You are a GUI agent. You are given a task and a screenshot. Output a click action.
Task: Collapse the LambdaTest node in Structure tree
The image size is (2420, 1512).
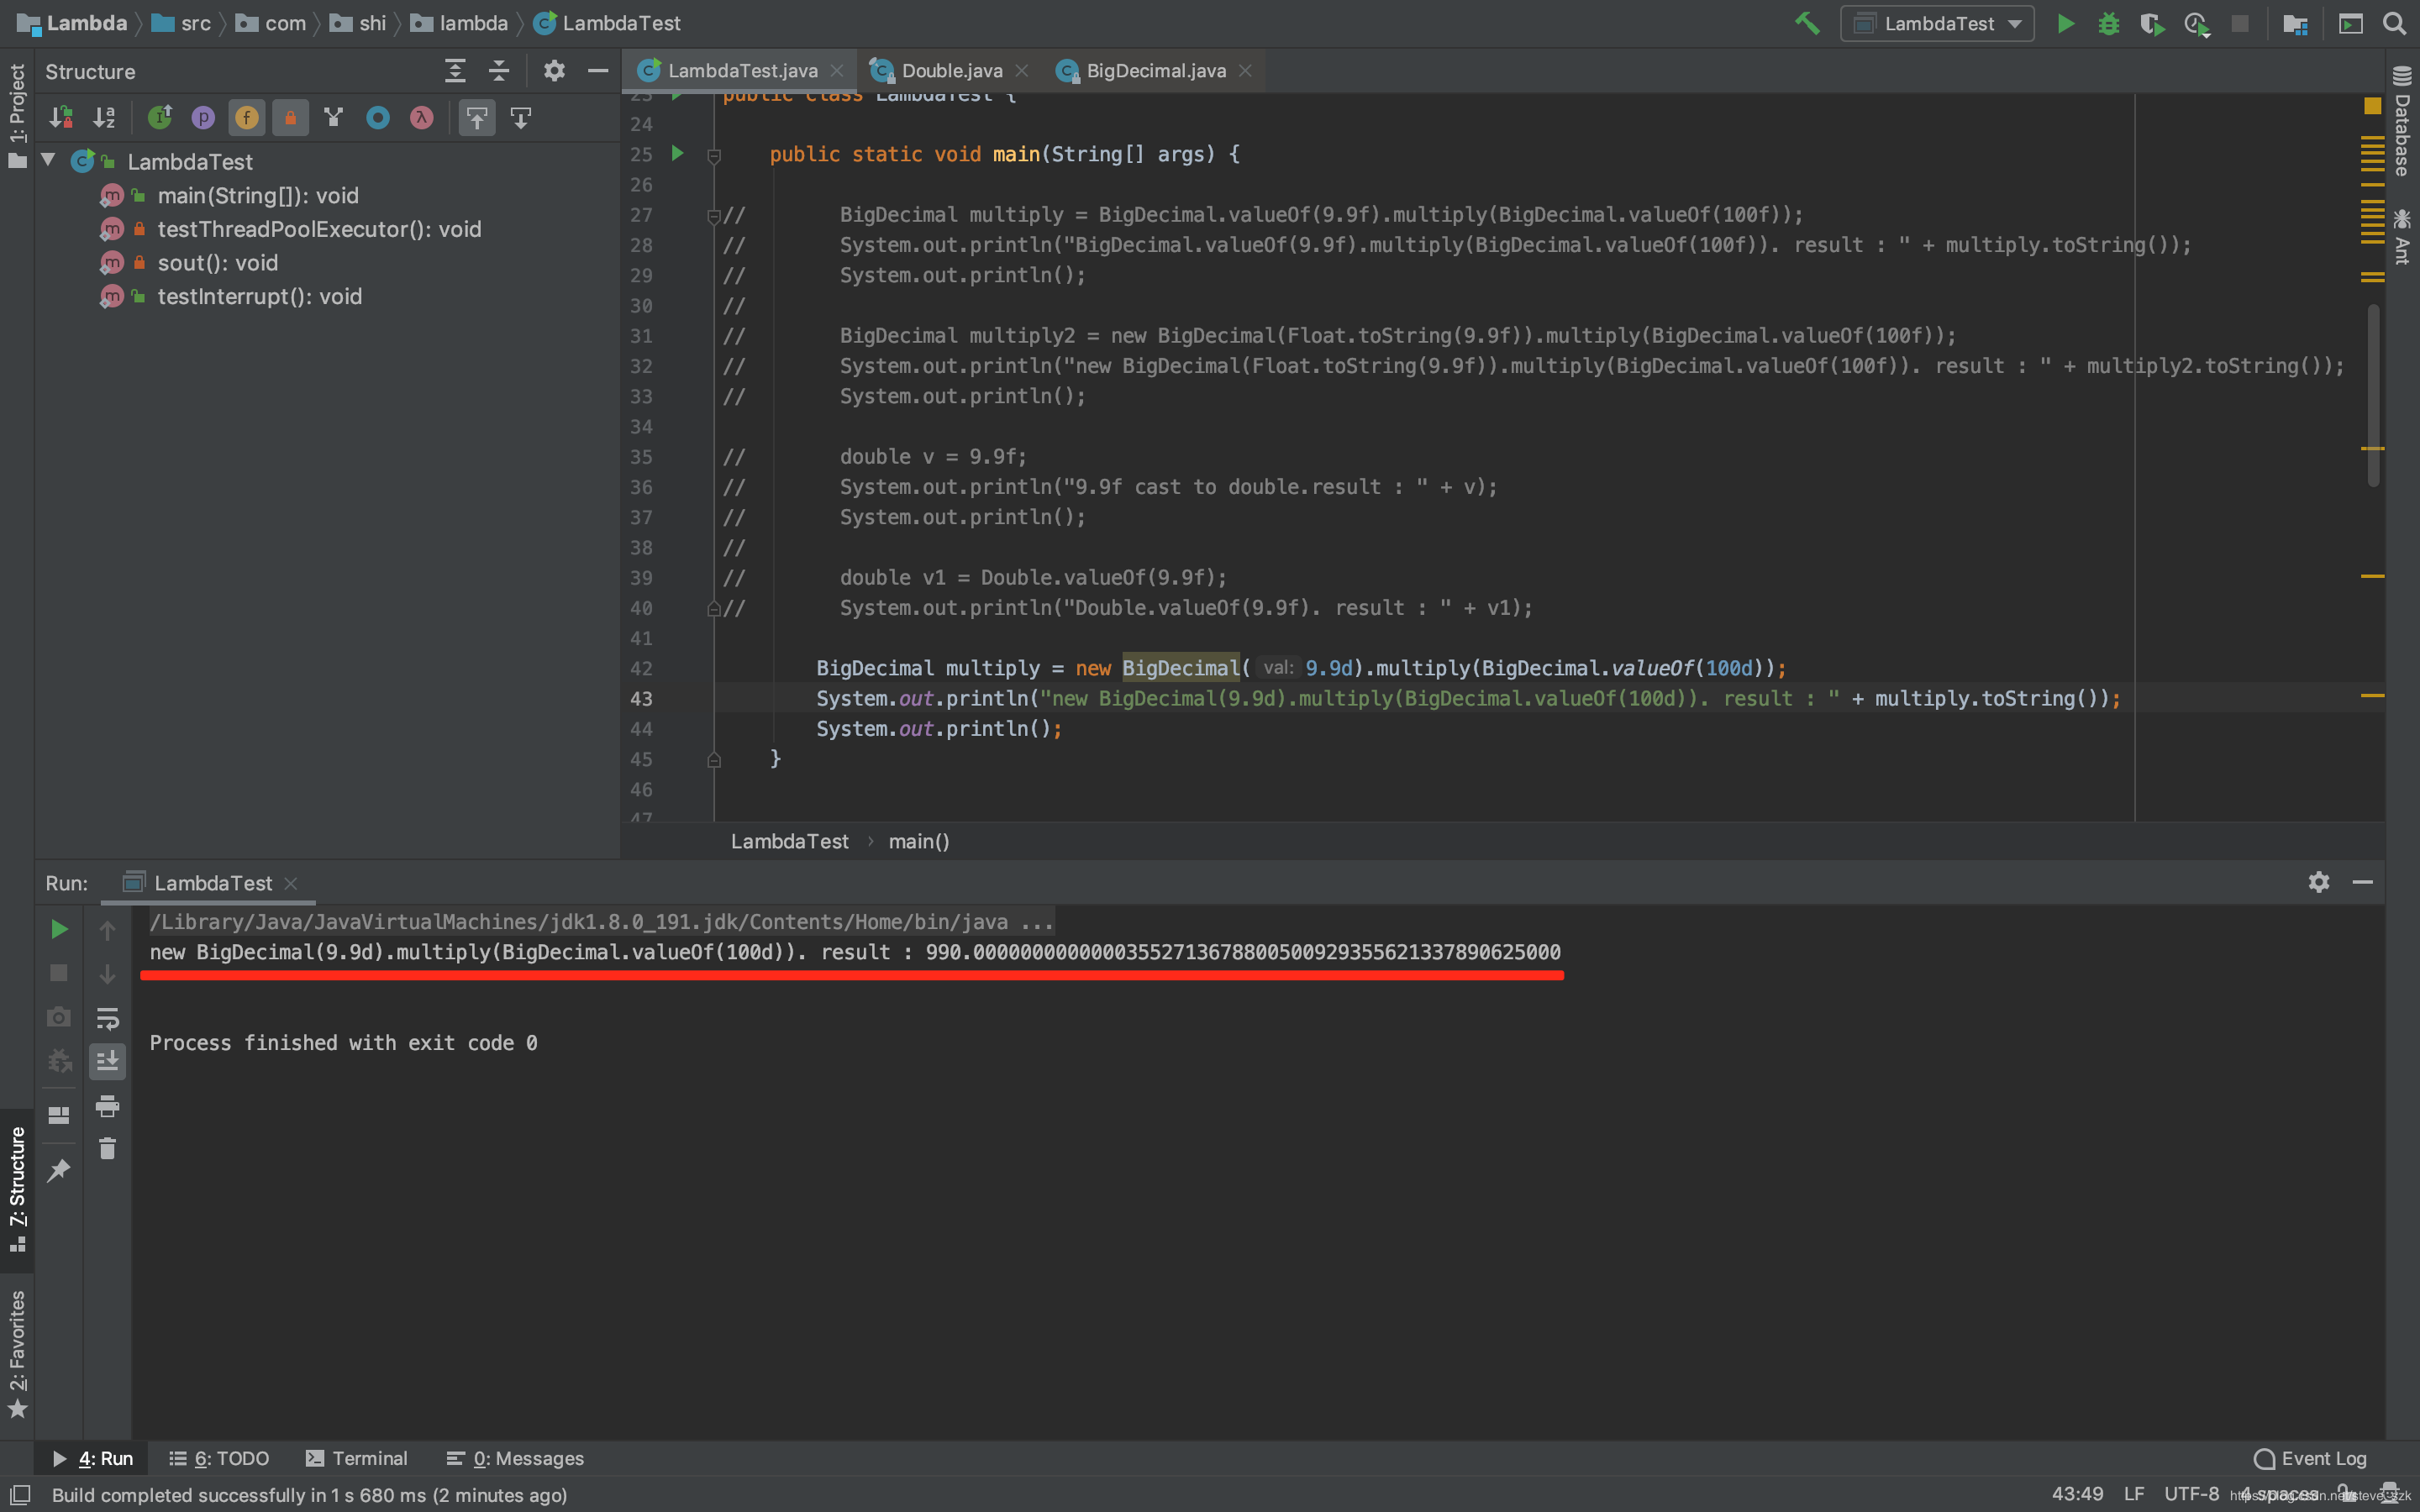48,160
